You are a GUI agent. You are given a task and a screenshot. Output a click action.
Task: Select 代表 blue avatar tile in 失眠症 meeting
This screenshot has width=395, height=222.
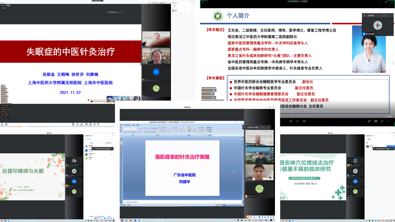(156, 72)
